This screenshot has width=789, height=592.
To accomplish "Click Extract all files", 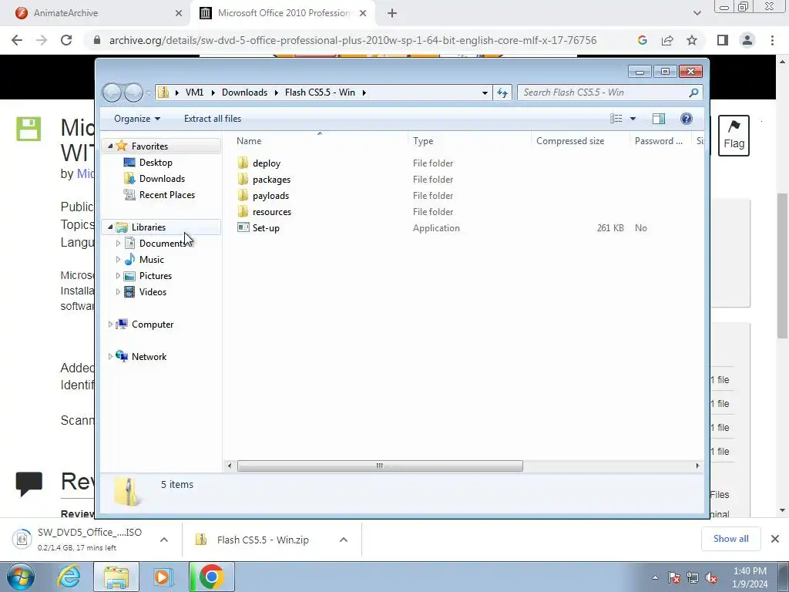I will [213, 119].
